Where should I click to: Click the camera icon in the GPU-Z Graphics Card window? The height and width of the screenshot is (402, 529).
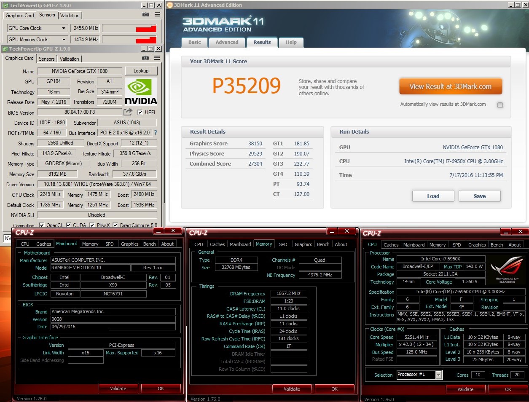point(145,58)
